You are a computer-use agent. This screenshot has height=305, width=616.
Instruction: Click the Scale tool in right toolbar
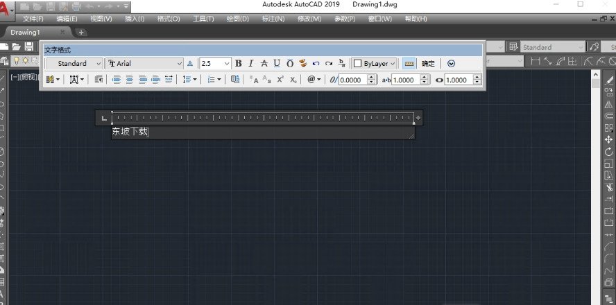[608, 164]
